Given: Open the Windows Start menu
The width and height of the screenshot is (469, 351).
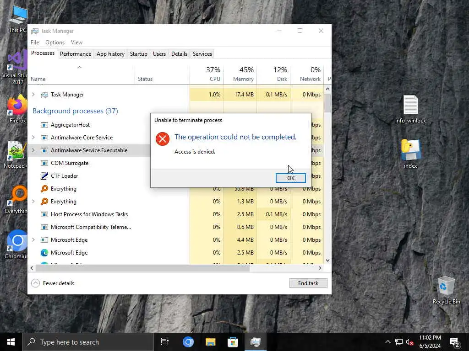Looking at the screenshot, I should pyautogui.click(x=11, y=342).
